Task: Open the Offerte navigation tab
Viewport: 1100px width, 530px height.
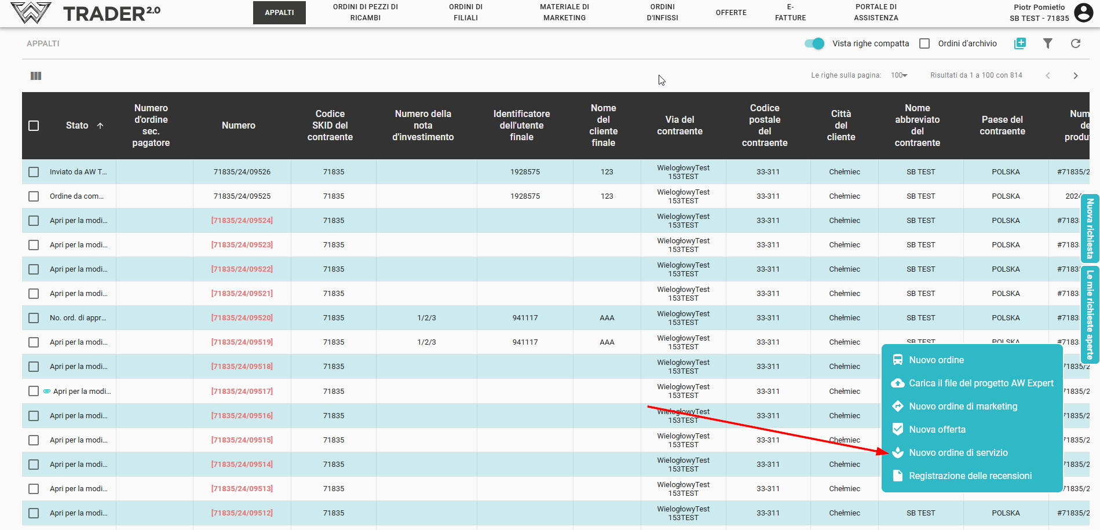Action: coord(731,13)
